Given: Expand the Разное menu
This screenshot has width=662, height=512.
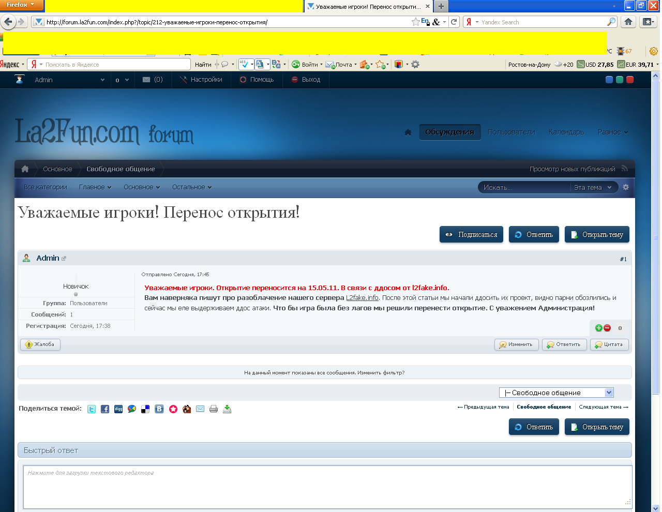Looking at the screenshot, I should (x=613, y=132).
